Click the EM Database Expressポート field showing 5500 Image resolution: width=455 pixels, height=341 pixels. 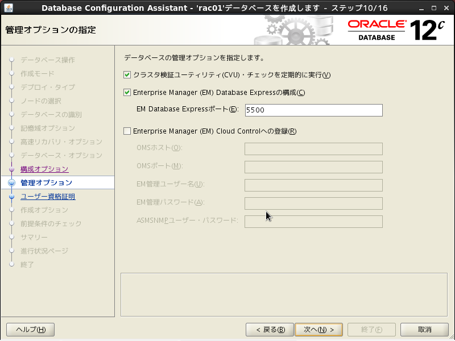[314, 110]
